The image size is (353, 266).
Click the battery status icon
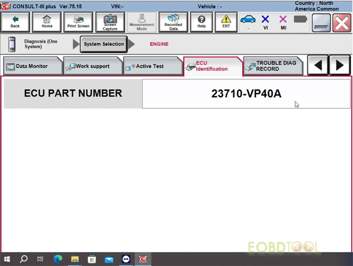[300, 19]
